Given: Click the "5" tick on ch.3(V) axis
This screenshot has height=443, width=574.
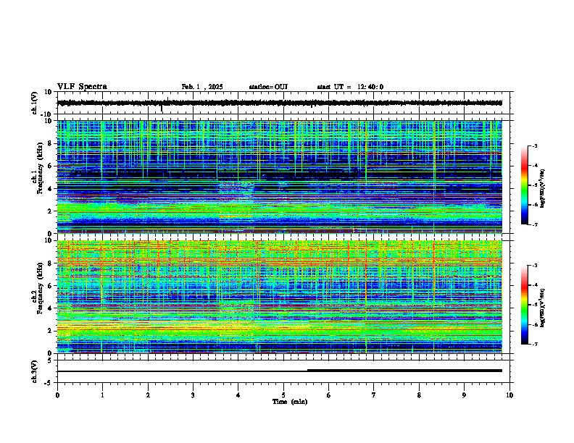Looking at the screenshot, I should click(50, 360).
